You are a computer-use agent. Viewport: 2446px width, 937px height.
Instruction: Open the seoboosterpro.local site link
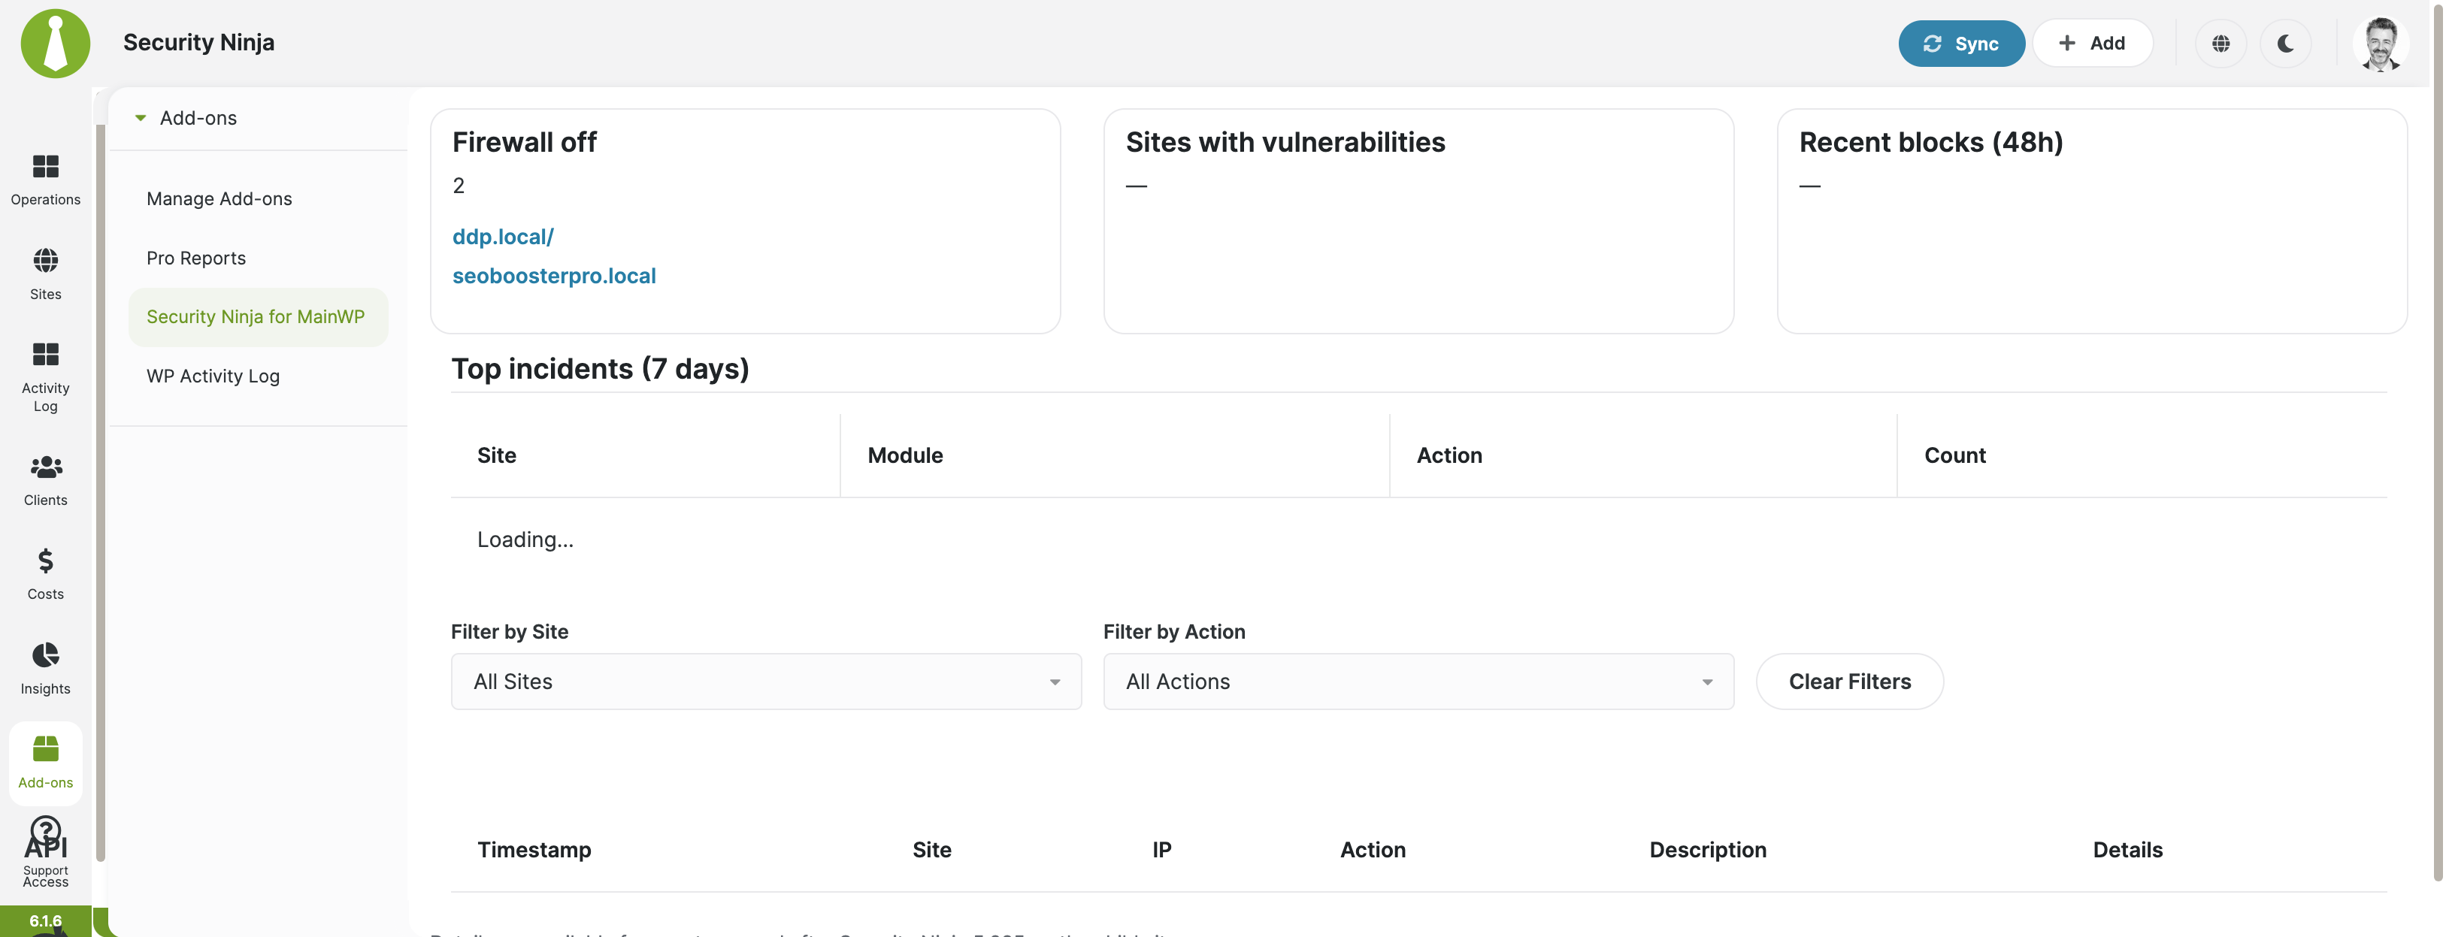[555, 277]
